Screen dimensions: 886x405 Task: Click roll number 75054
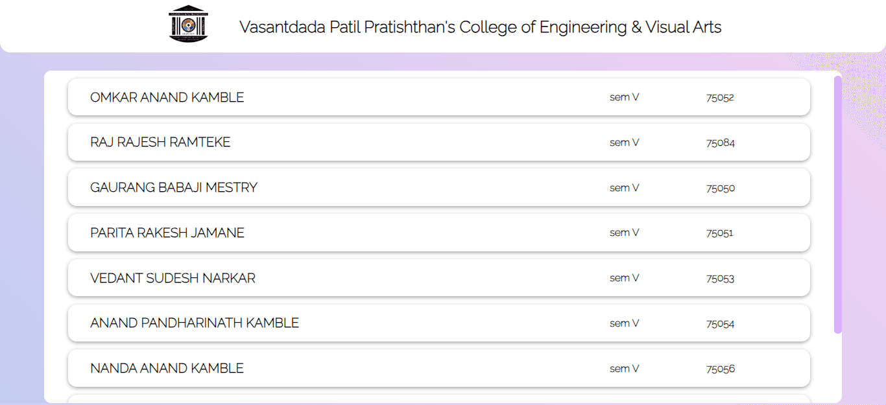(720, 324)
